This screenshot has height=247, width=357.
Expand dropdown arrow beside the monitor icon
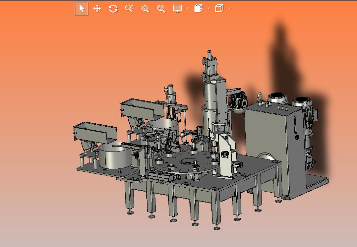pyautogui.click(x=188, y=8)
